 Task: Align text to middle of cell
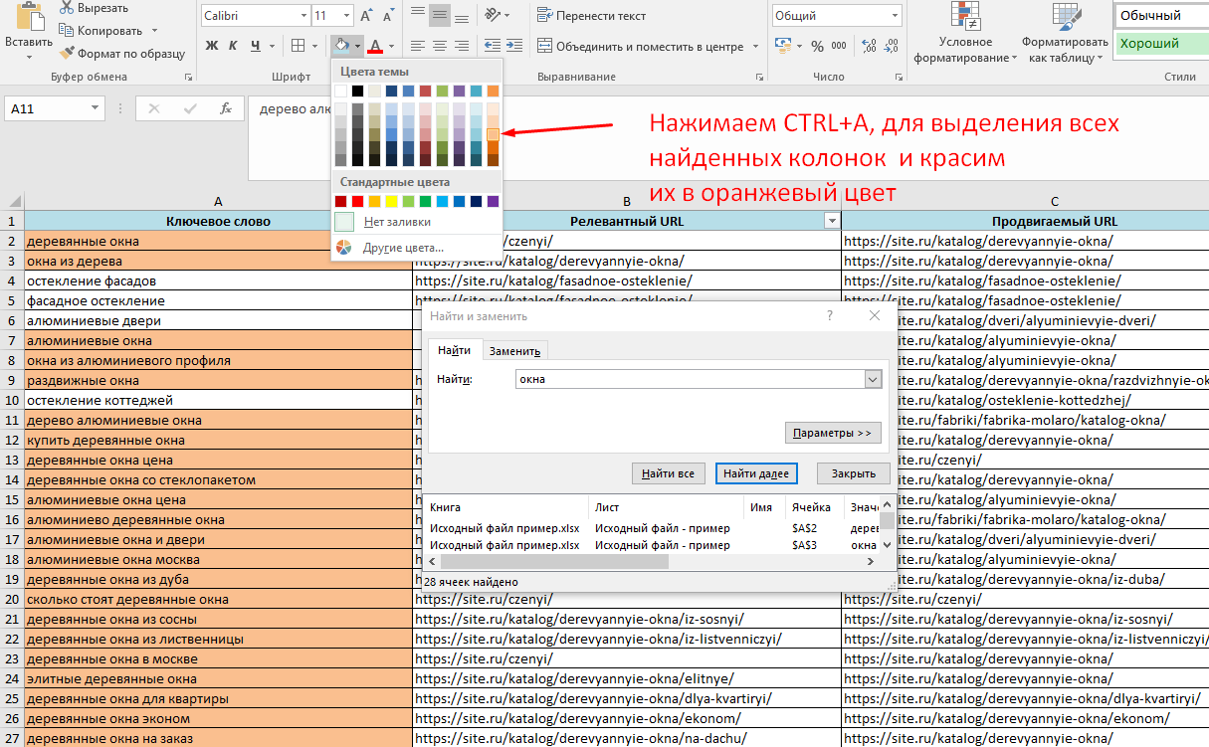439,16
